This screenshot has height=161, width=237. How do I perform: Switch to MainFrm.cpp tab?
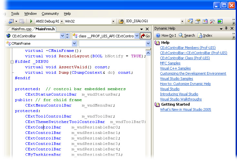[22, 29]
